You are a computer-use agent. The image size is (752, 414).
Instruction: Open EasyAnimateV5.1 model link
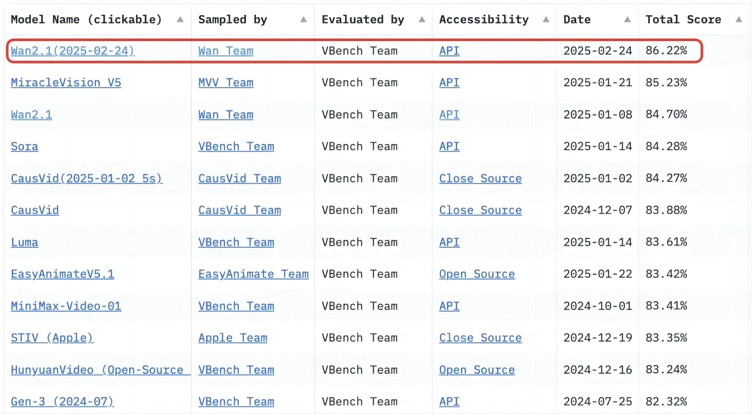(62, 274)
